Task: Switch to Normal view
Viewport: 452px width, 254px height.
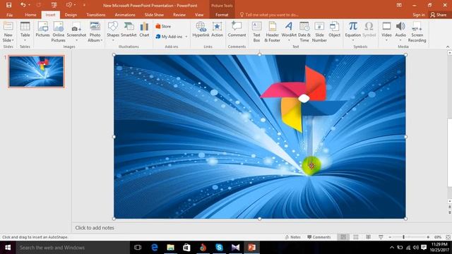Action: pos(343,237)
